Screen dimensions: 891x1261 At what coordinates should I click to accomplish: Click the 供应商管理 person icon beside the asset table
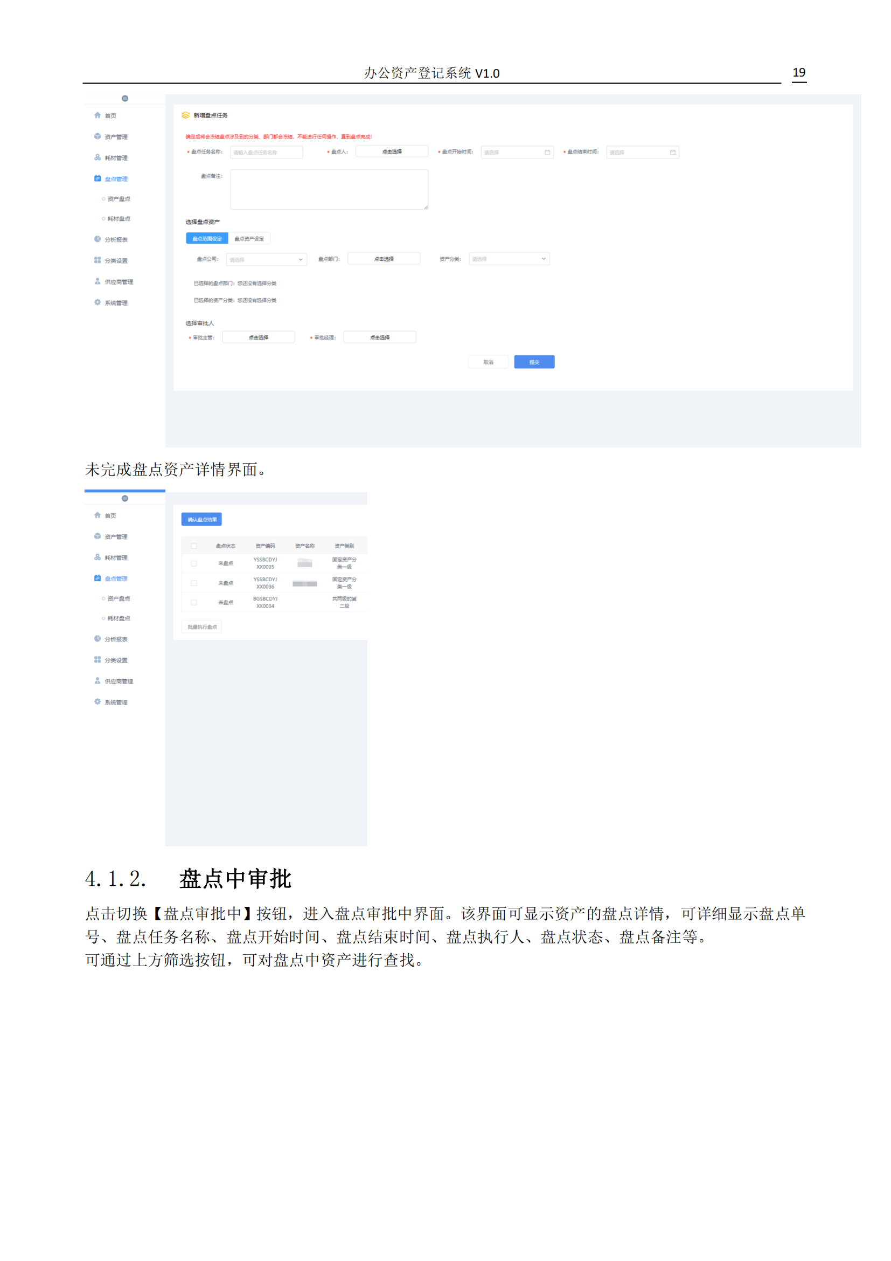point(97,681)
